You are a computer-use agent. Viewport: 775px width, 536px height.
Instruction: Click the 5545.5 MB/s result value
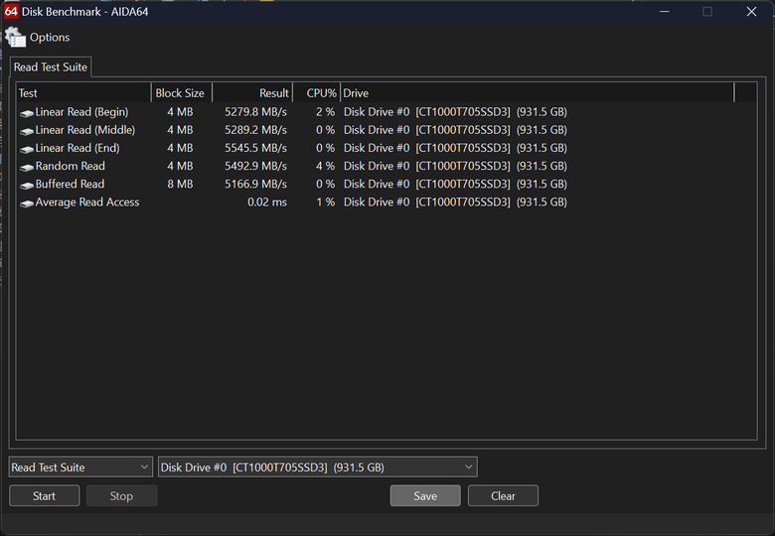click(255, 148)
